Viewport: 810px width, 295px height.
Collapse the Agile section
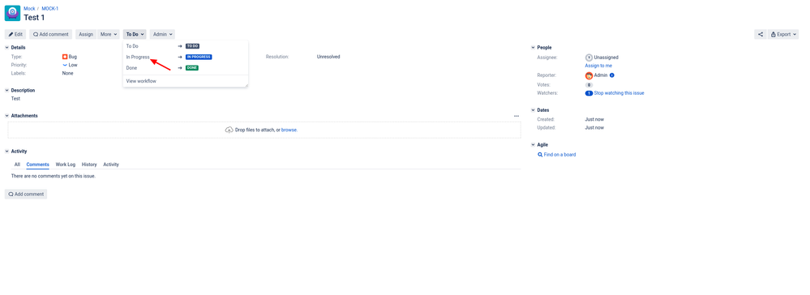point(534,145)
